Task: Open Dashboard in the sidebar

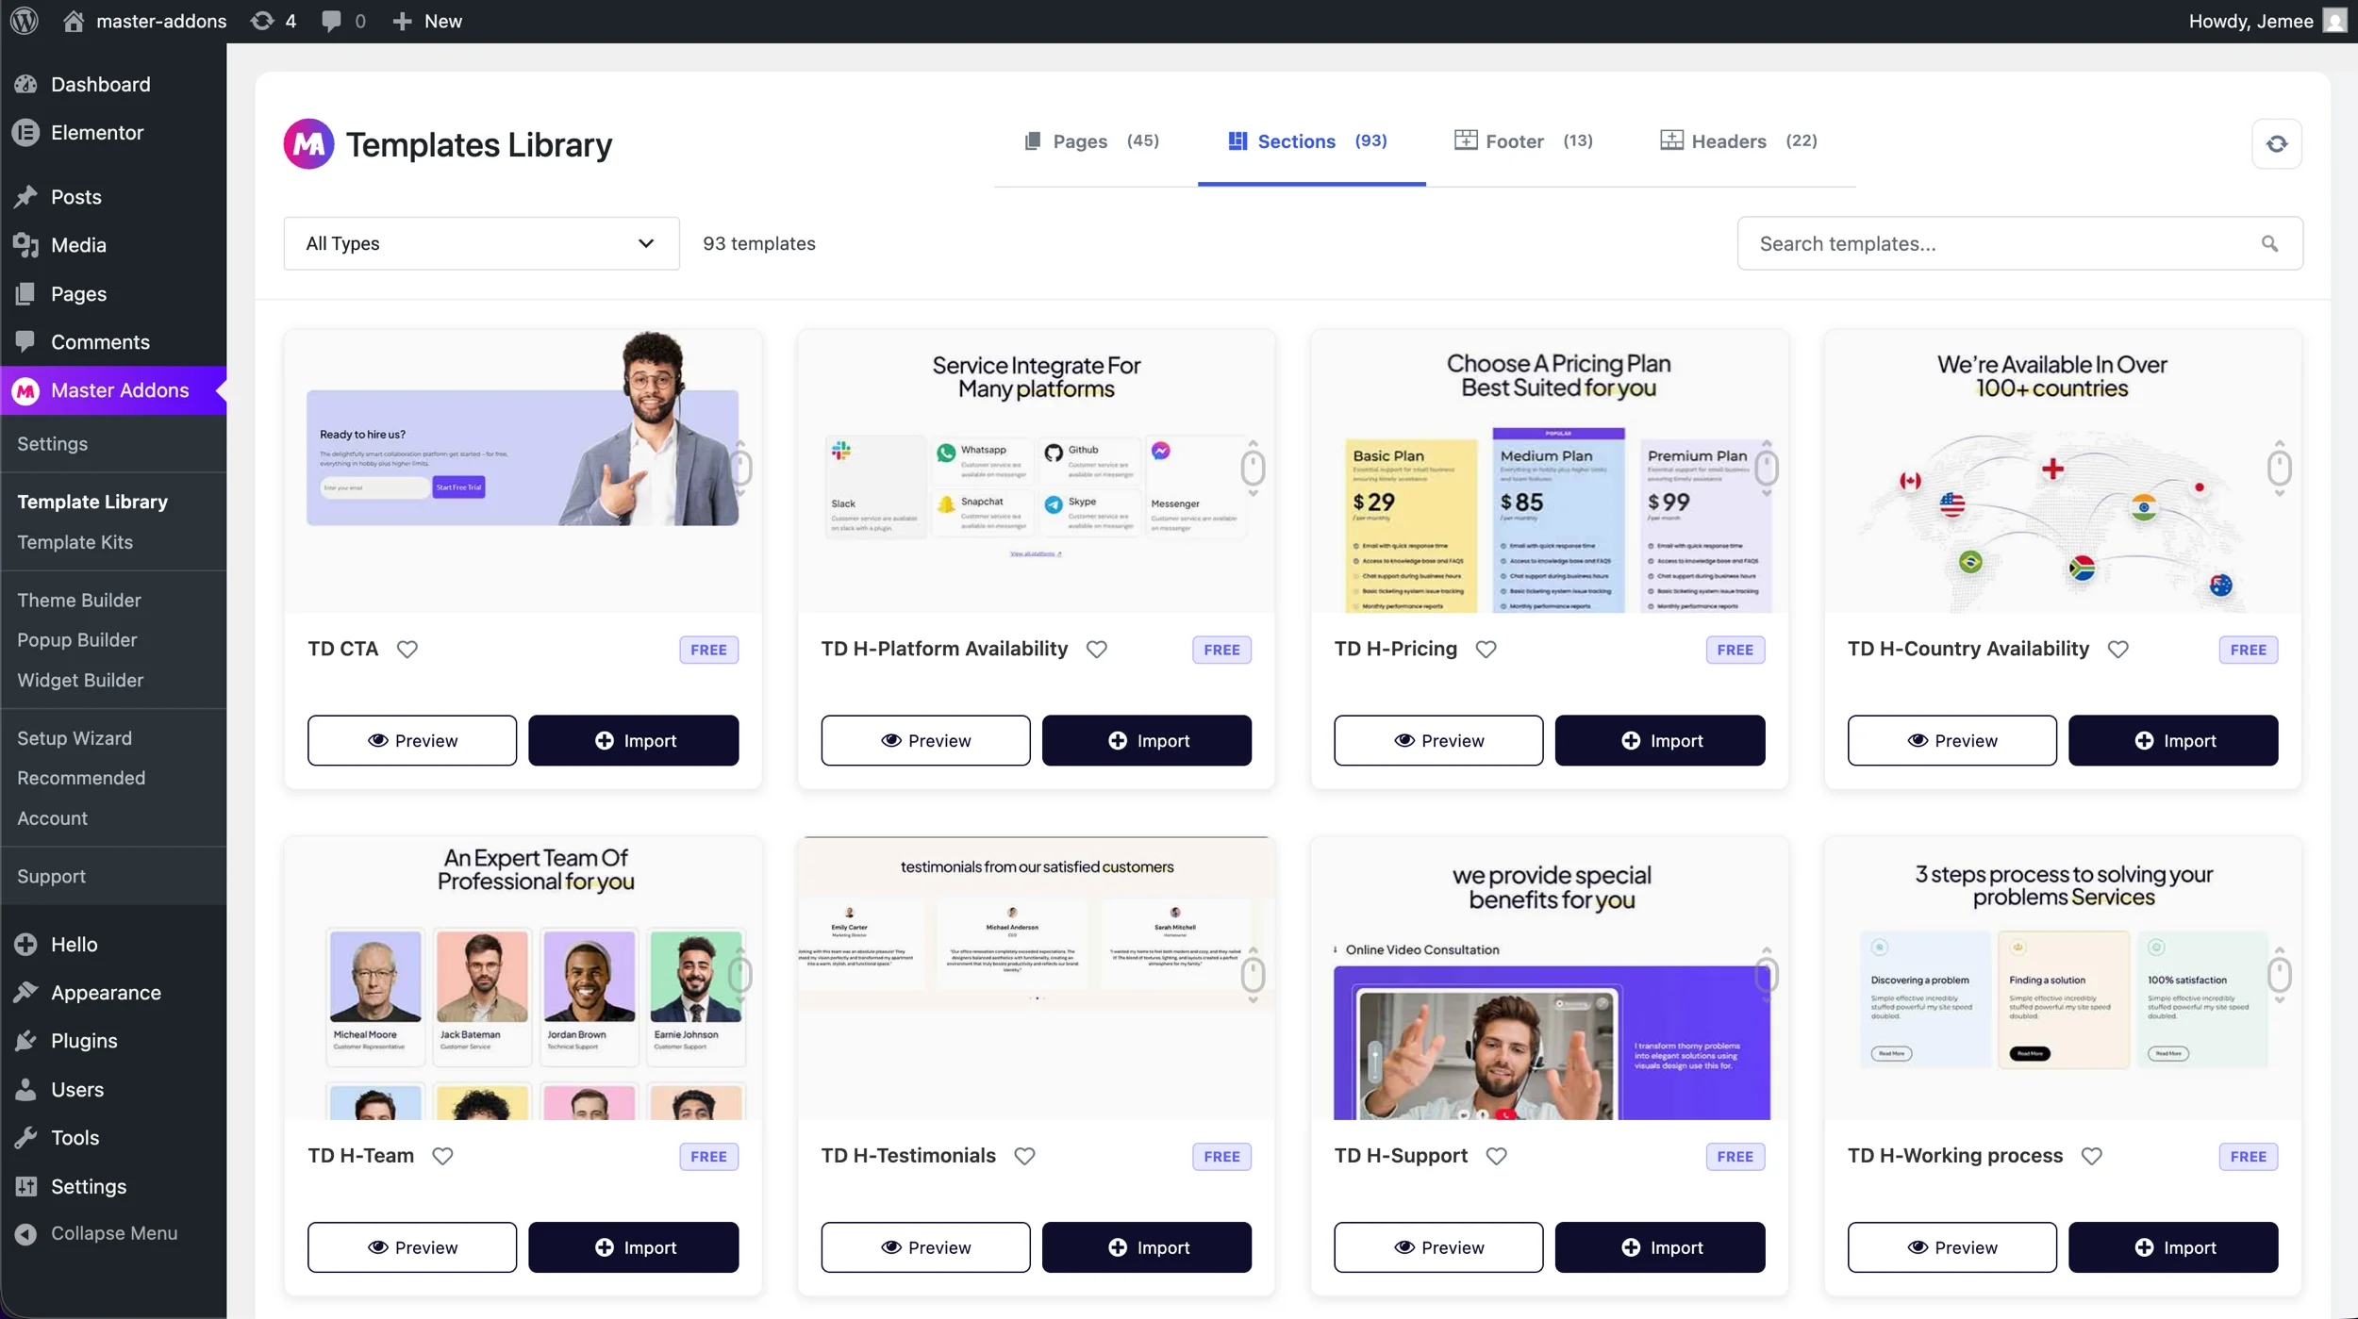Action: [113, 84]
